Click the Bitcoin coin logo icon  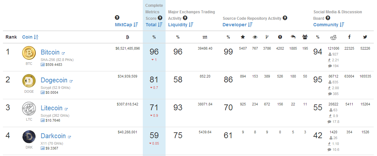coord(29,53)
